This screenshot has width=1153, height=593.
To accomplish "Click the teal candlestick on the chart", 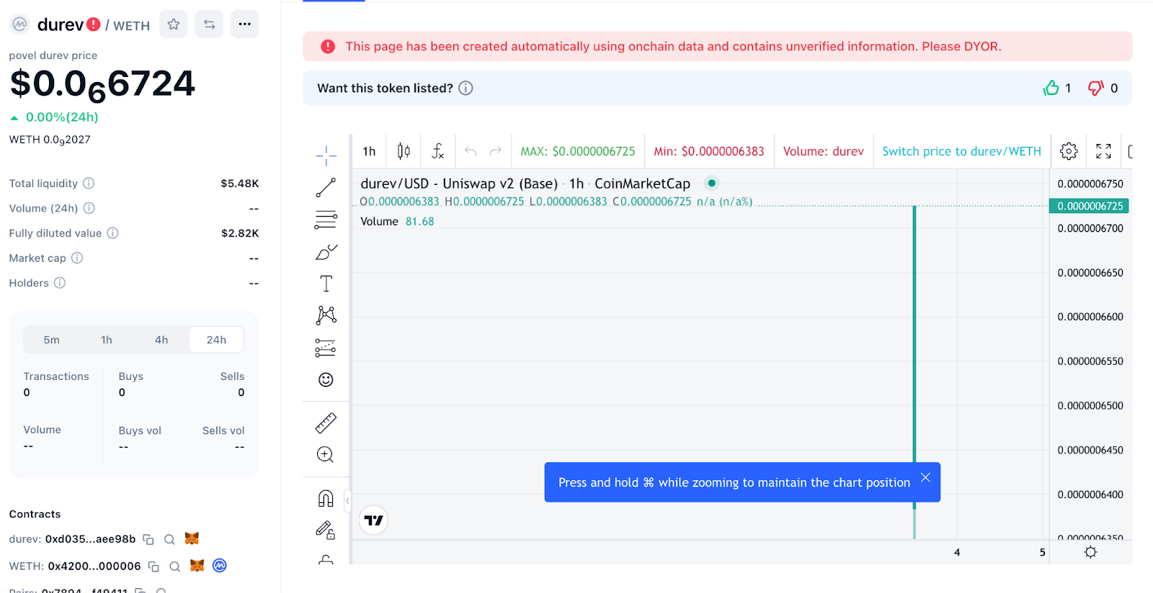I will pos(914,356).
